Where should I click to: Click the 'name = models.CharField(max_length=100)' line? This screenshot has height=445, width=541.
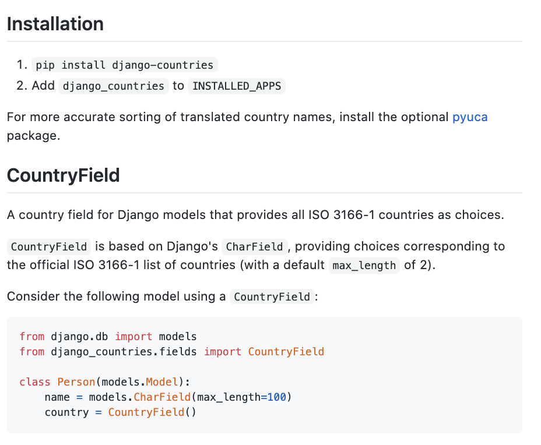pos(168,397)
